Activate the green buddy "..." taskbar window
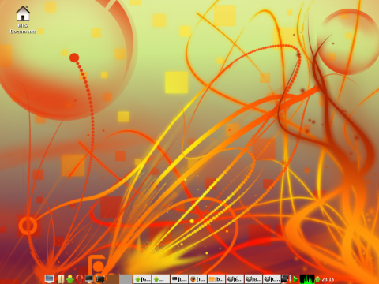The image size is (379, 284). pyautogui.click(x=161, y=279)
